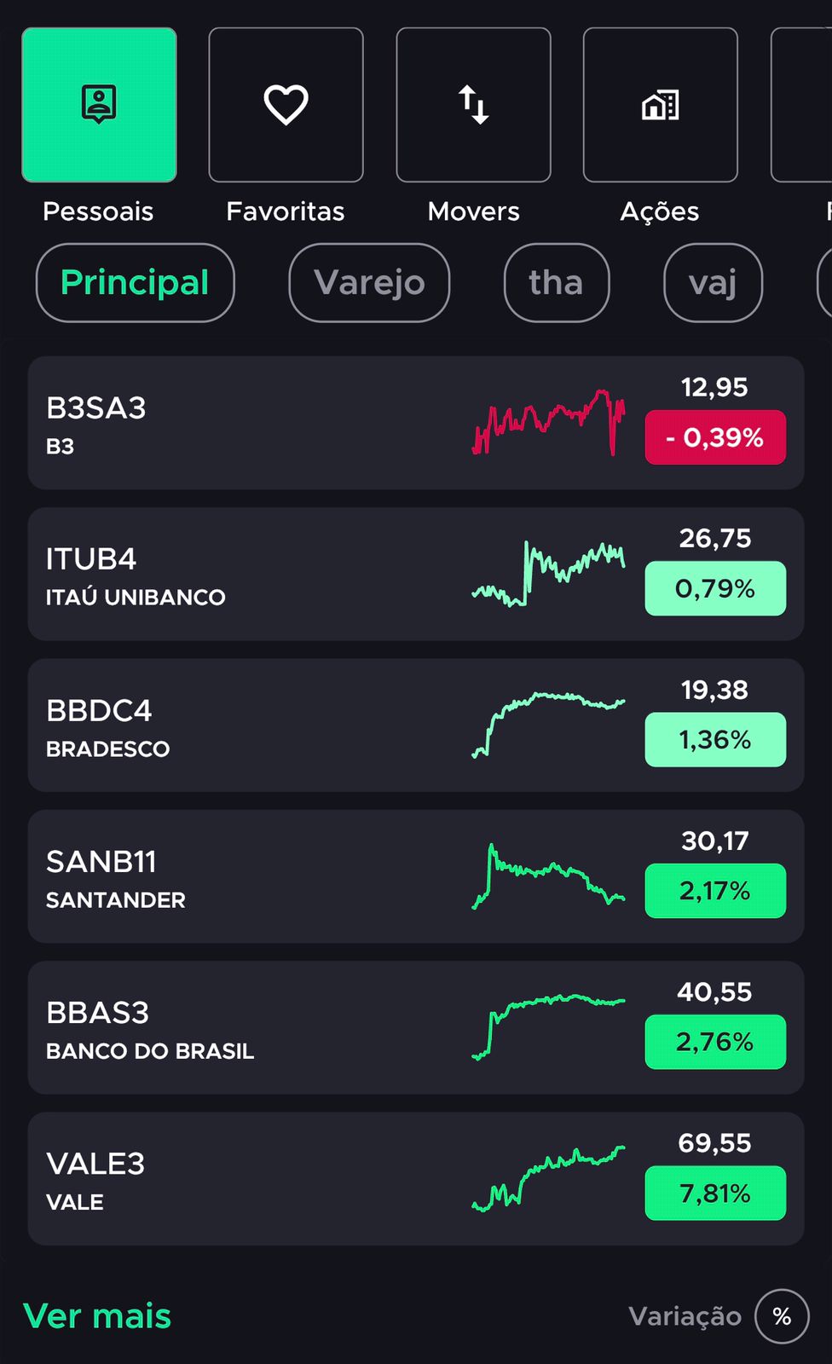Tap the B3SA3 red -0,39% badge
832x1364 pixels.
click(x=715, y=437)
